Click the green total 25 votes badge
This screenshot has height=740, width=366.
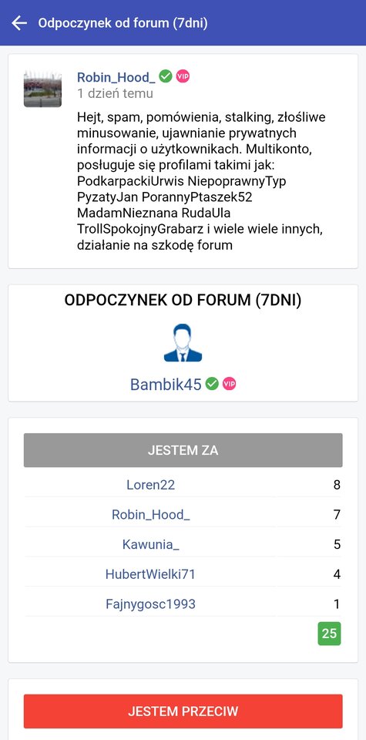pyautogui.click(x=329, y=634)
